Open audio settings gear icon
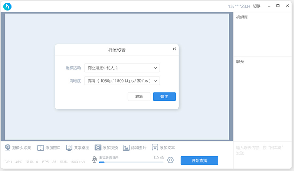This screenshot has height=171, width=294. point(170,160)
